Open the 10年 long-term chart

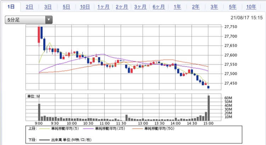coord(251,7)
